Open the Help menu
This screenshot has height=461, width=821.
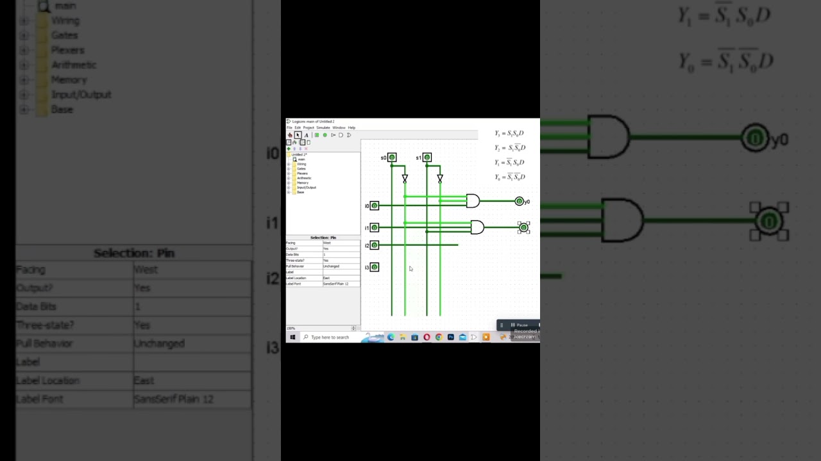[351, 127]
